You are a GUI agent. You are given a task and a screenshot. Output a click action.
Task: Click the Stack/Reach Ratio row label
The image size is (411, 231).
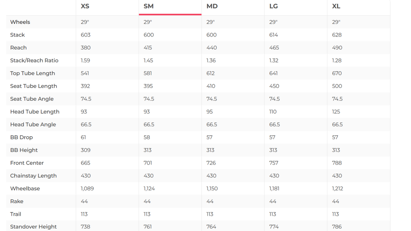[x=34, y=61]
